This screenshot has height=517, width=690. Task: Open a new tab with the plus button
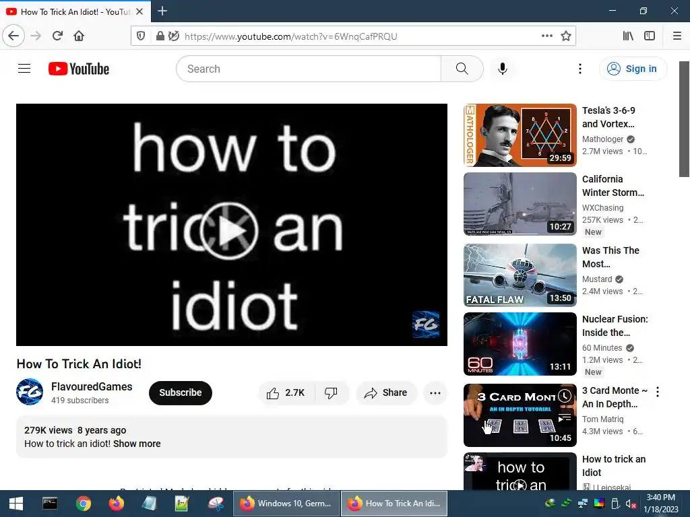pos(162,11)
